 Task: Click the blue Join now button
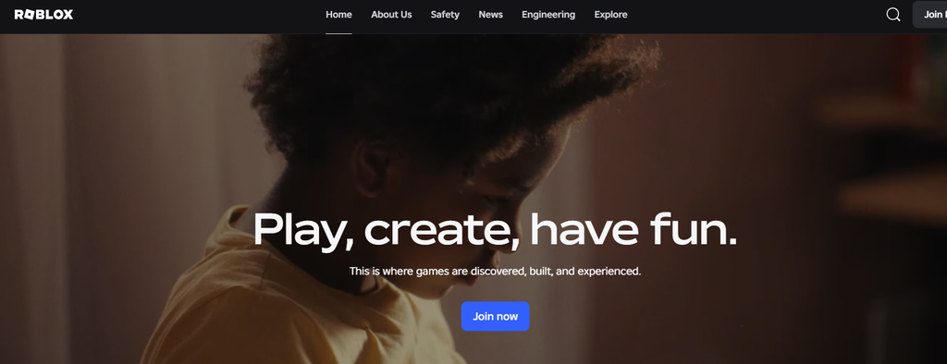click(x=496, y=316)
